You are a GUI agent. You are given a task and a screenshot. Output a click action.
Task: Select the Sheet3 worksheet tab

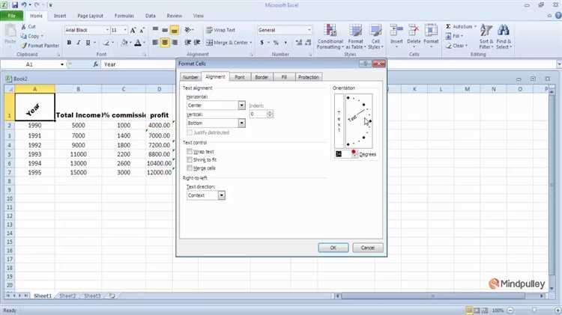pos(92,296)
